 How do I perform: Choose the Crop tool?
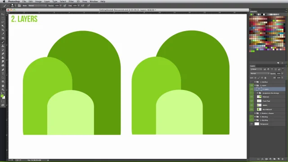[x=3, y=30]
